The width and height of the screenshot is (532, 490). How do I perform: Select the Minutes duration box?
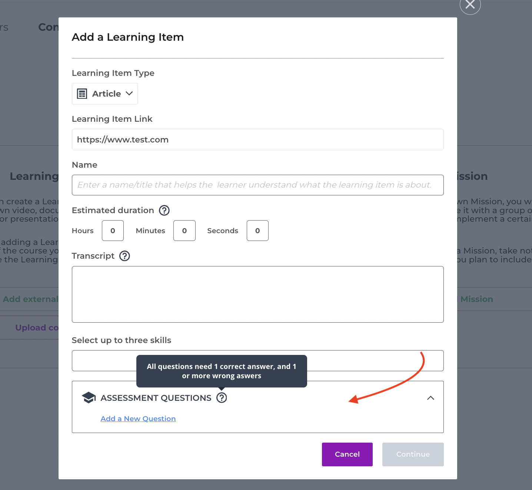coord(184,231)
